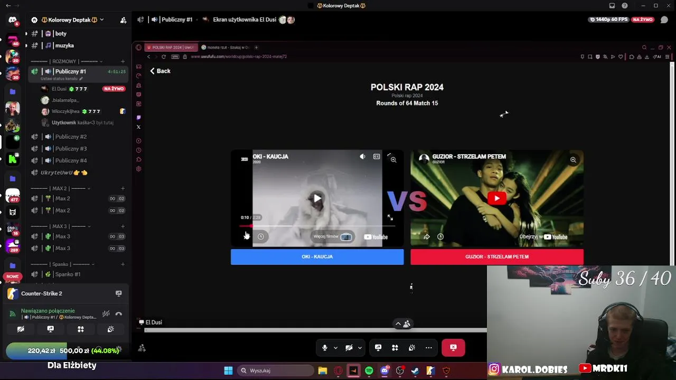Toggle camera in bottom call controls

tap(349, 348)
